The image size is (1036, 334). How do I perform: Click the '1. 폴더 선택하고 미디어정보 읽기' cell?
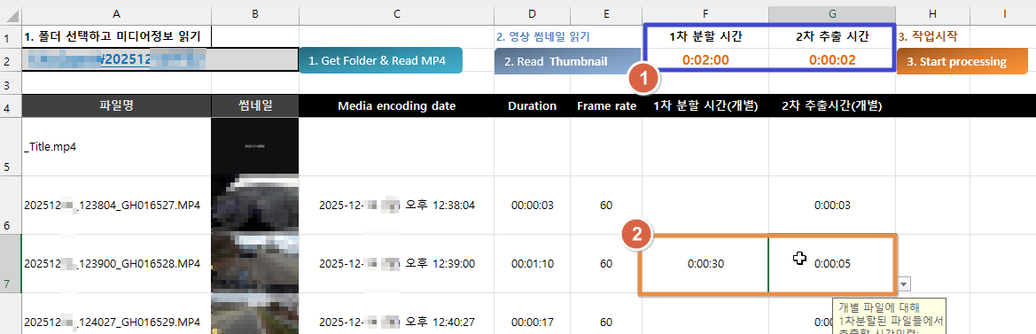coord(116,36)
